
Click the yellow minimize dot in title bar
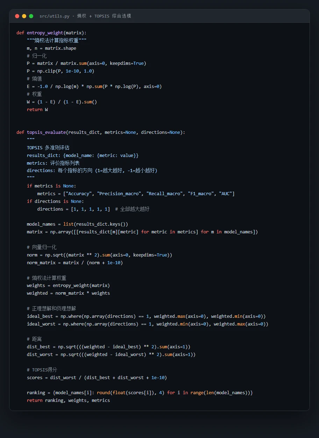click(x=24, y=16)
